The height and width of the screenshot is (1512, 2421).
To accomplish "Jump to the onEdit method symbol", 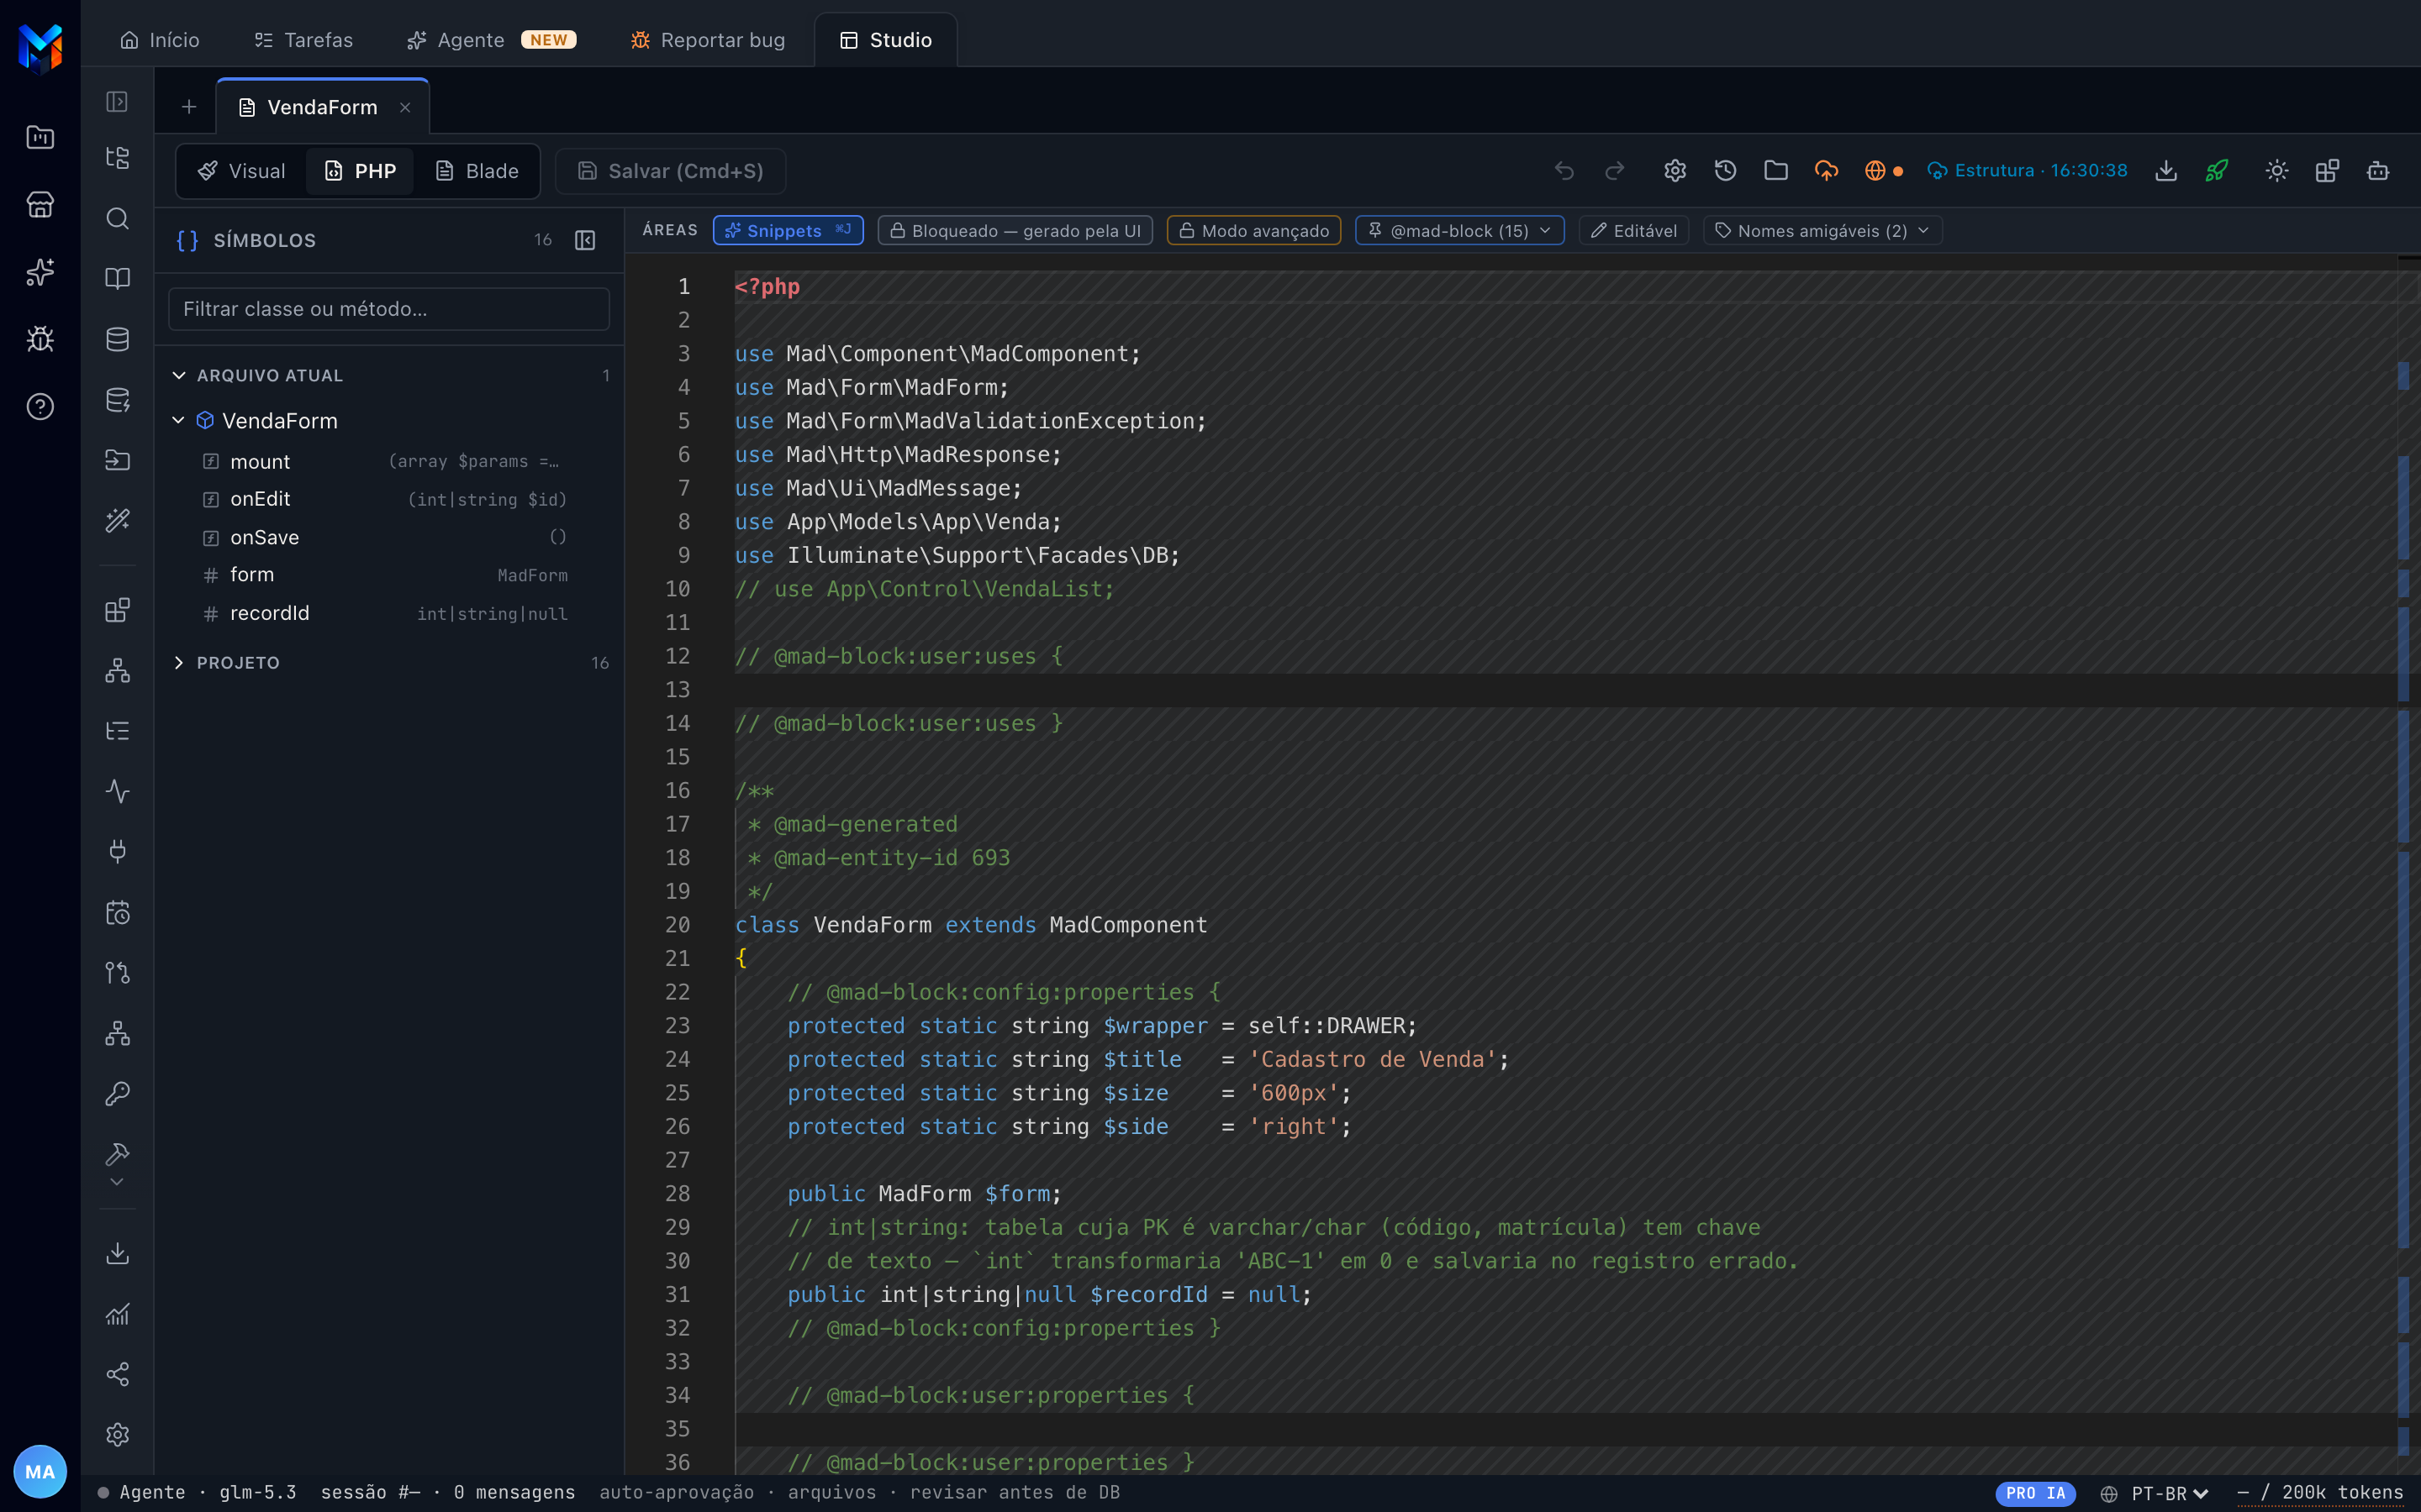I will pyautogui.click(x=388, y=499).
